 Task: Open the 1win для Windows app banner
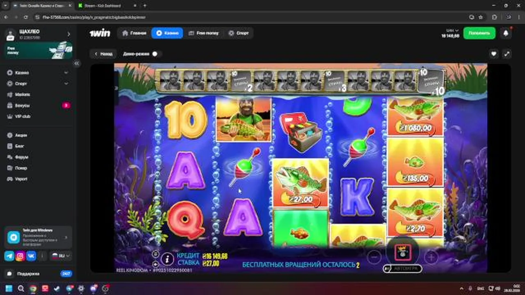pos(39,237)
